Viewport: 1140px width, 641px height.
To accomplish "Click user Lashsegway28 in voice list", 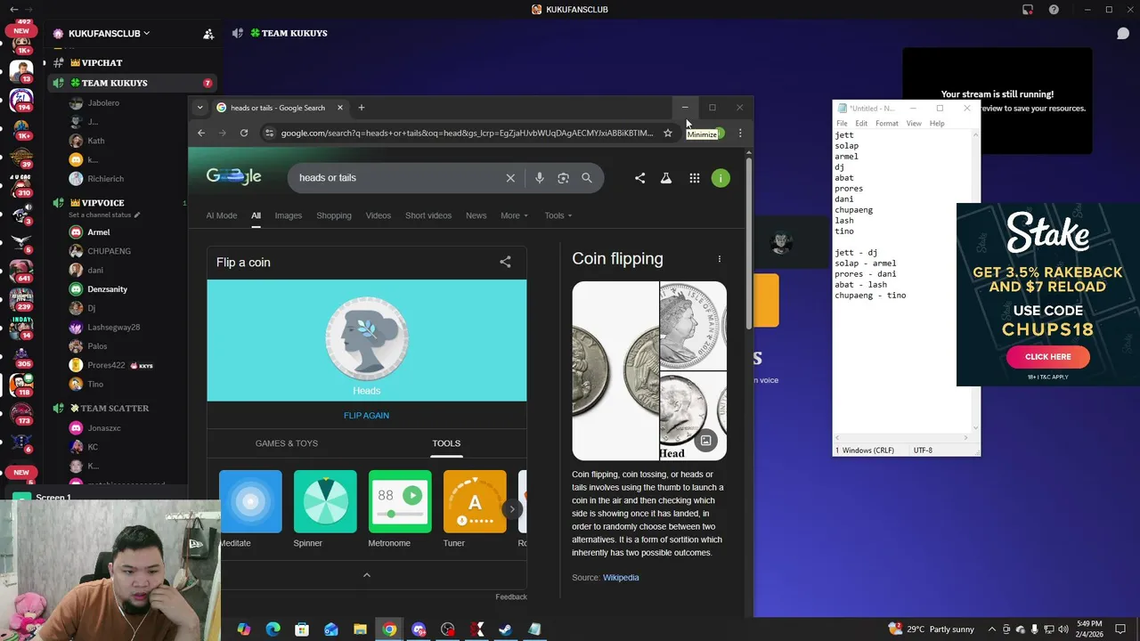I will coord(113,328).
